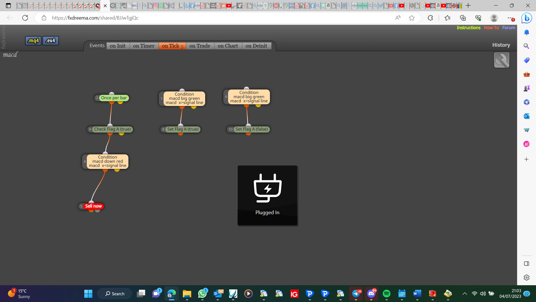
Task: Switch to the on Init tab
Action: (118, 46)
